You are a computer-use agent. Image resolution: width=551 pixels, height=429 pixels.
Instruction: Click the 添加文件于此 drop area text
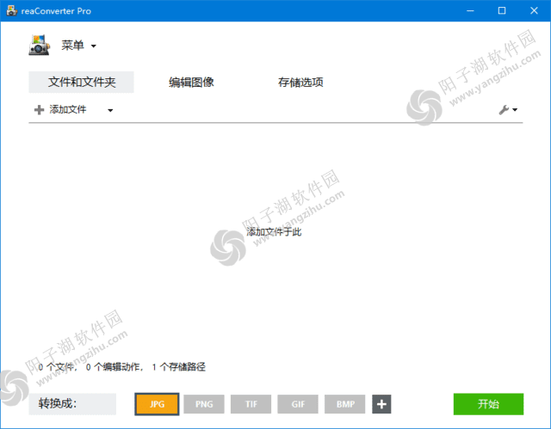point(274,232)
